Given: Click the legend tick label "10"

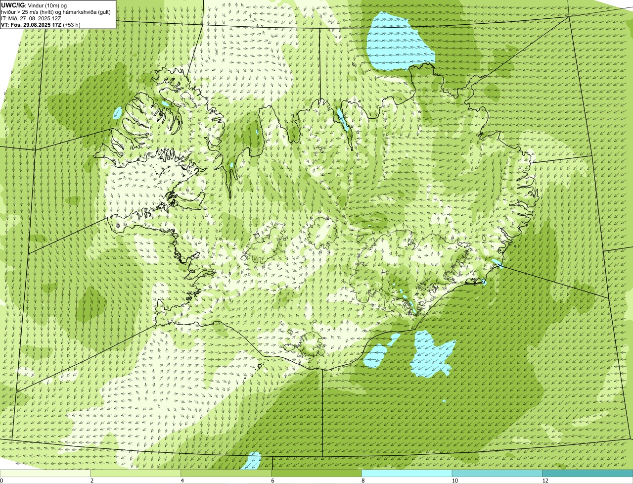Looking at the screenshot, I should click(x=454, y=481).
